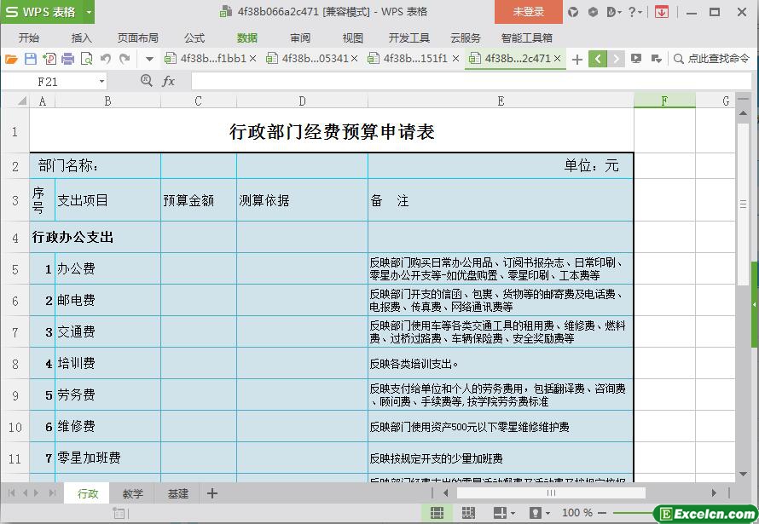Viewport: 759px width, 524px height.
Task: Add a new sheet with plus icon
Action: pyautogui.click(x=212, y=493)
